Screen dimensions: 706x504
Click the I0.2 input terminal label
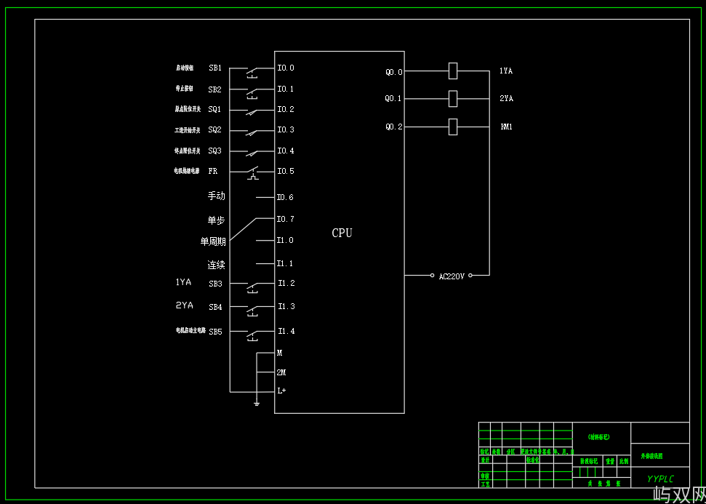[286, 109]
